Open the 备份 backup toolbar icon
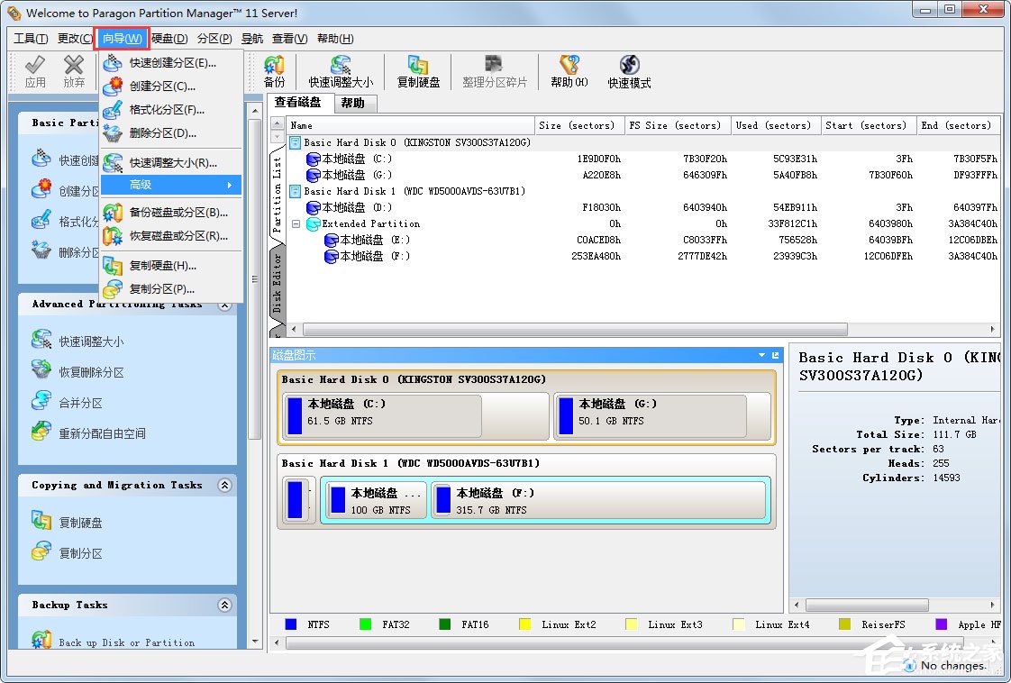 (274, 71)
